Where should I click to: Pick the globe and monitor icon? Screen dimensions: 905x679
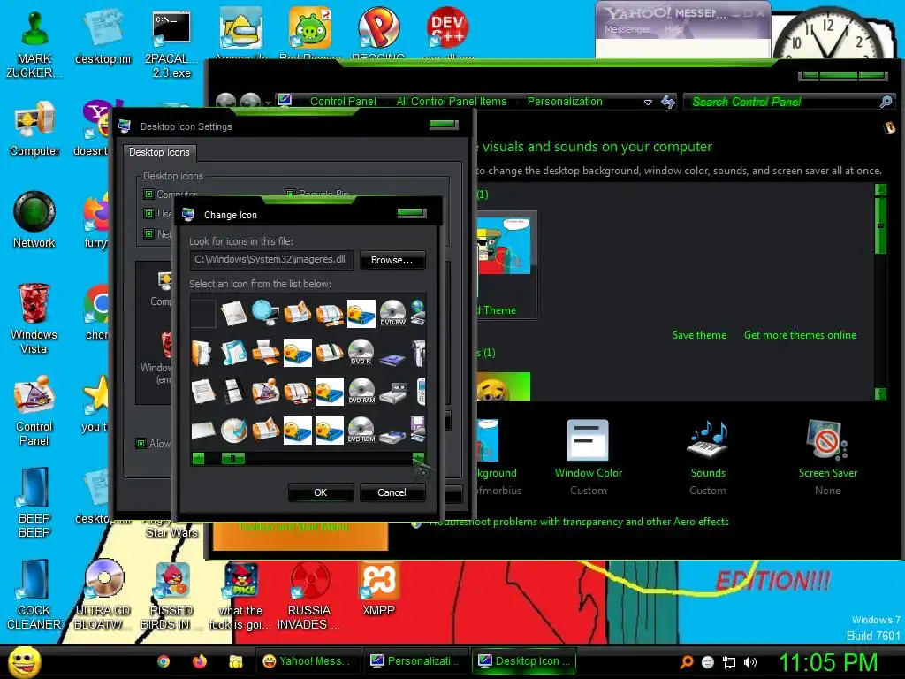point(265,314)
